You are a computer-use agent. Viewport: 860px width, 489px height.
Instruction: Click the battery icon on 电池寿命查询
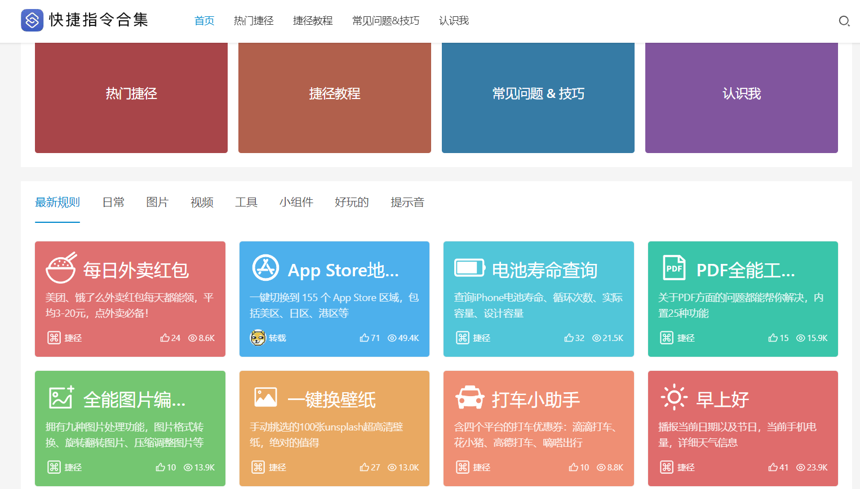click(469, 268)
